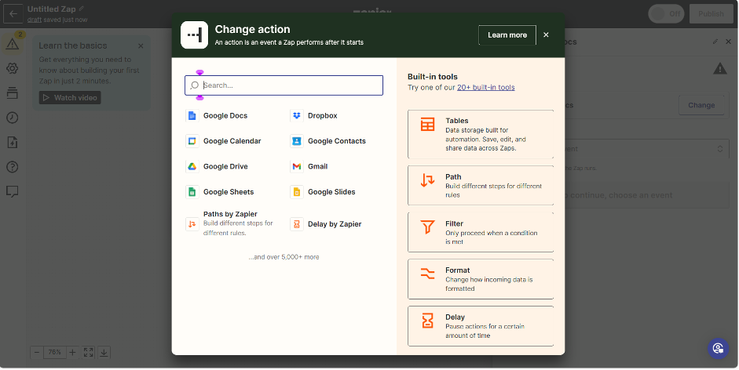Select Google Slides from the list
Image resolution: width=739 pixels, height=370 pixels.
point(331,192)
